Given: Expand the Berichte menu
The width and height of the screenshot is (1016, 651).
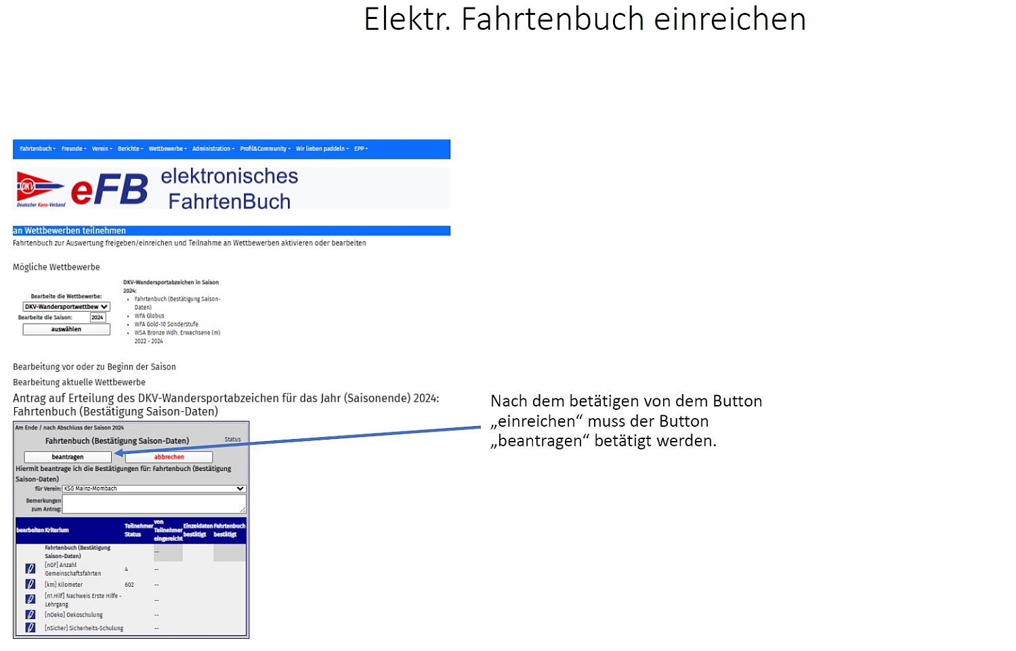Looking at the screenshot, I should (x=130, y=149).
